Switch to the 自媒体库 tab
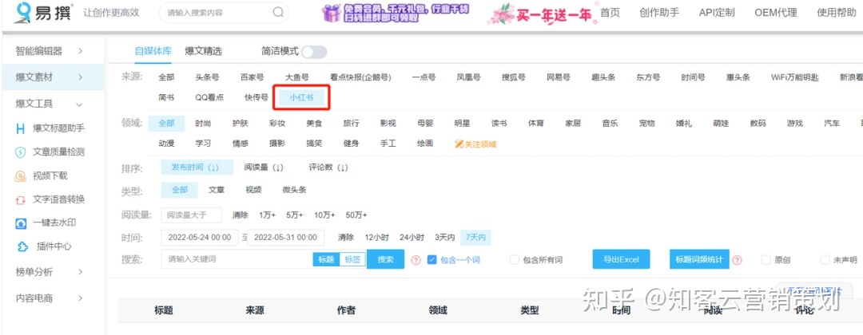Image resolution: width=863 pixels, height=335 pixels. 153,51
